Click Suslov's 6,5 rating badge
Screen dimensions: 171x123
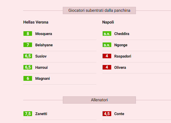point(27,56)
